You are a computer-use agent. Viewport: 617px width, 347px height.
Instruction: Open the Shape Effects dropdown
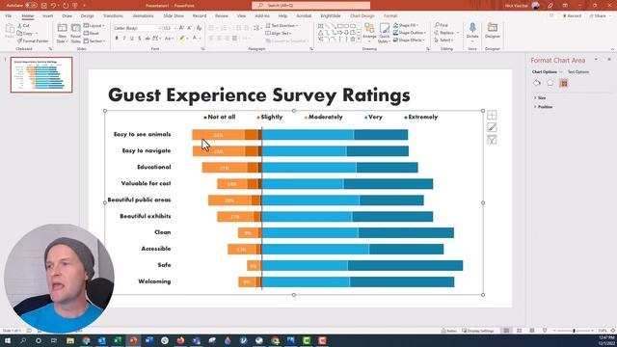(x=409, y=40)
